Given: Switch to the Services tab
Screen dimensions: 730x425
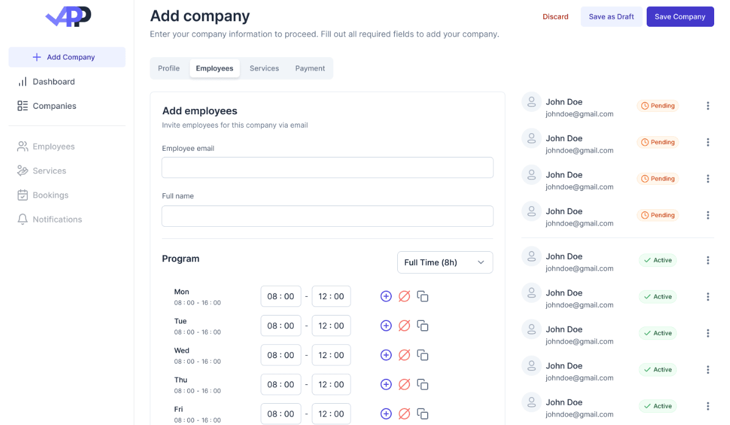Looking at the screenshot, I should (x=263, y=68).
